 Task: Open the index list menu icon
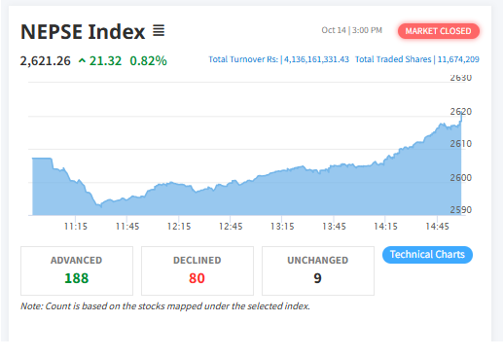[x=159, y=31]
